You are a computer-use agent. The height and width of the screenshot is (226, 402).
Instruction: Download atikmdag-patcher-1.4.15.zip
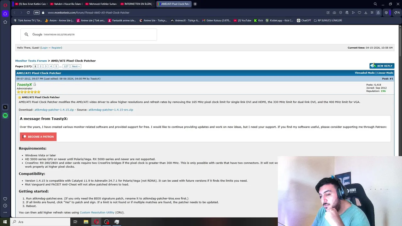coord(54,110)
